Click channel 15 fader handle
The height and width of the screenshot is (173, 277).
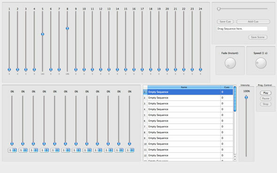(126, 70)
